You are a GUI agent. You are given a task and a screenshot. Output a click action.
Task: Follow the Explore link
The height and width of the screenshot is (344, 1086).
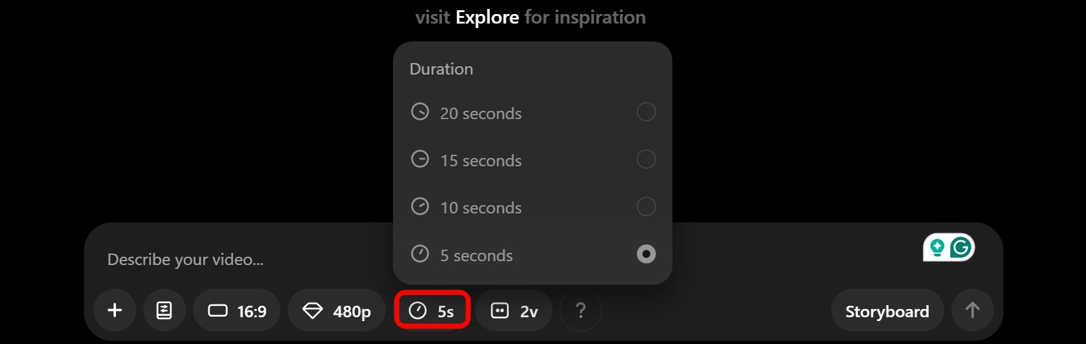[487, 17]
